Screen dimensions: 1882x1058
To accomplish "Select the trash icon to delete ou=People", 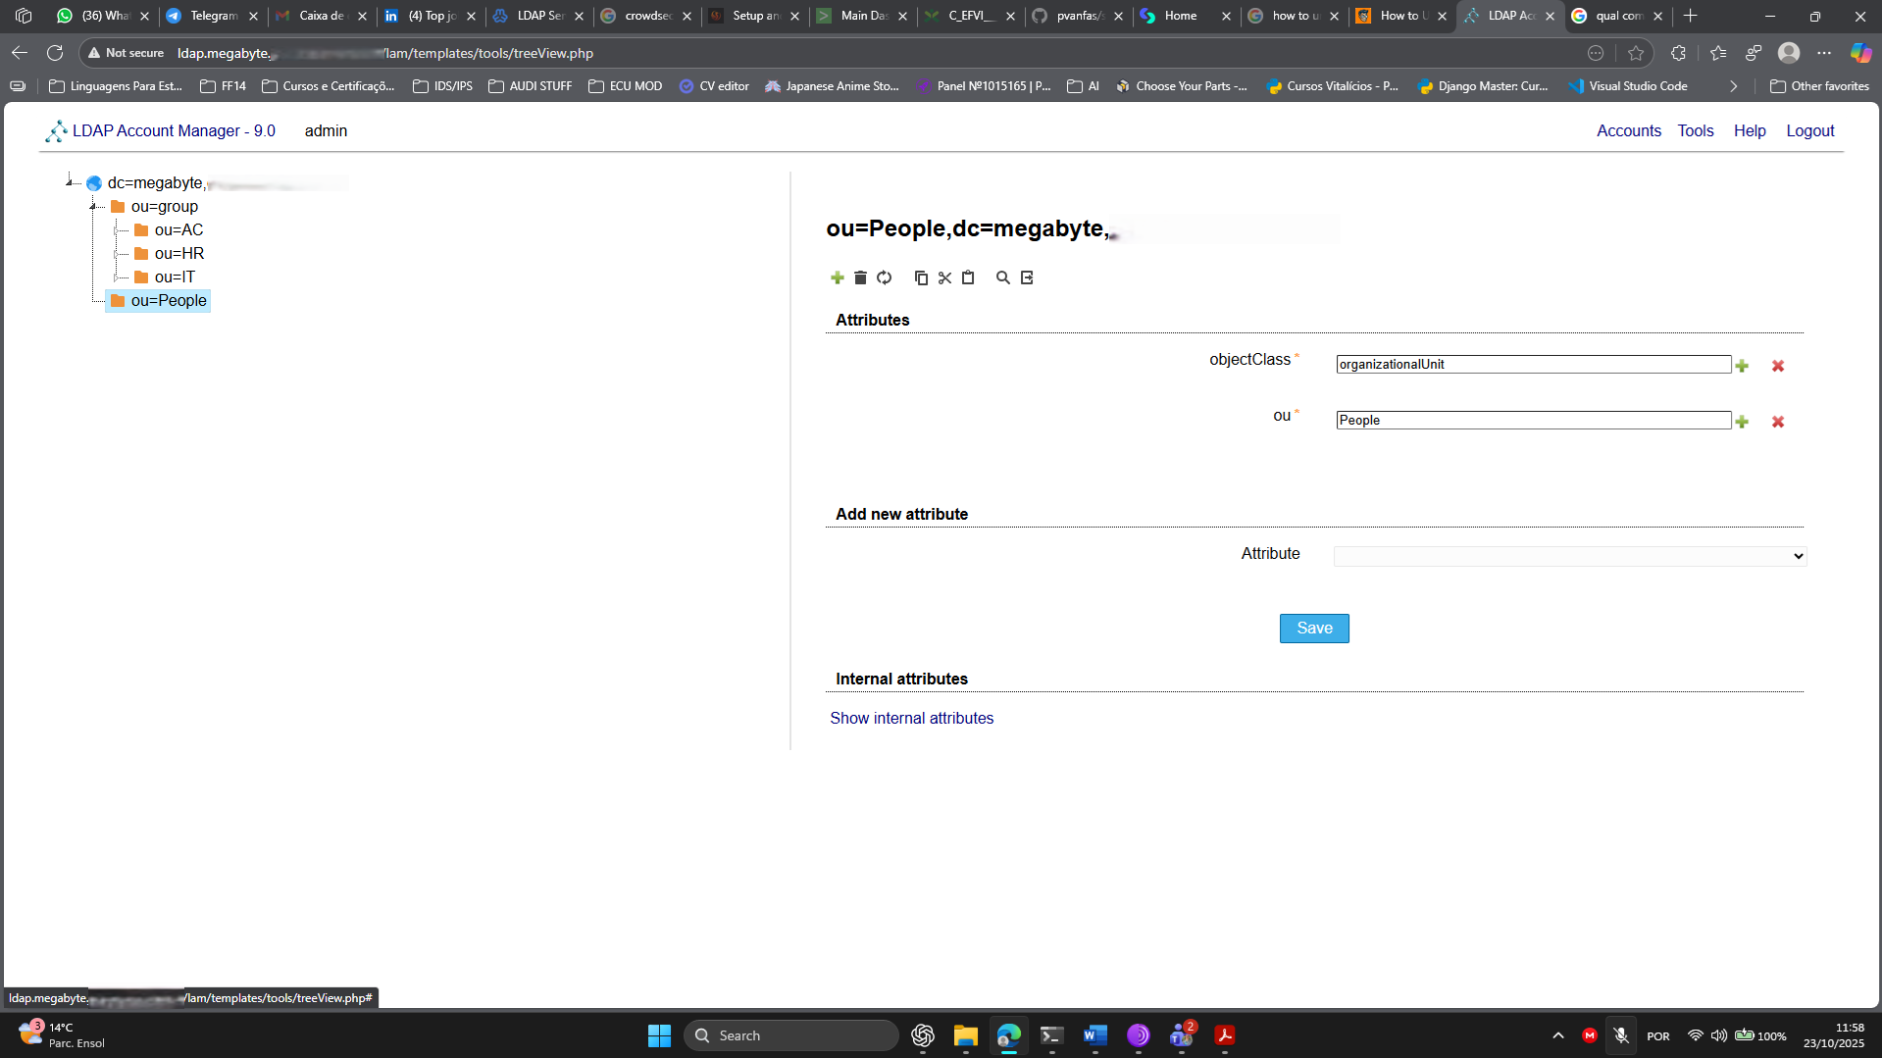I will [x=861, y=277].
